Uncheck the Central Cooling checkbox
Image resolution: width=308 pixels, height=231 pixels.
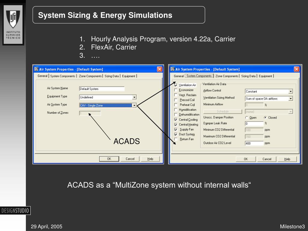click(x=176, y=119)
